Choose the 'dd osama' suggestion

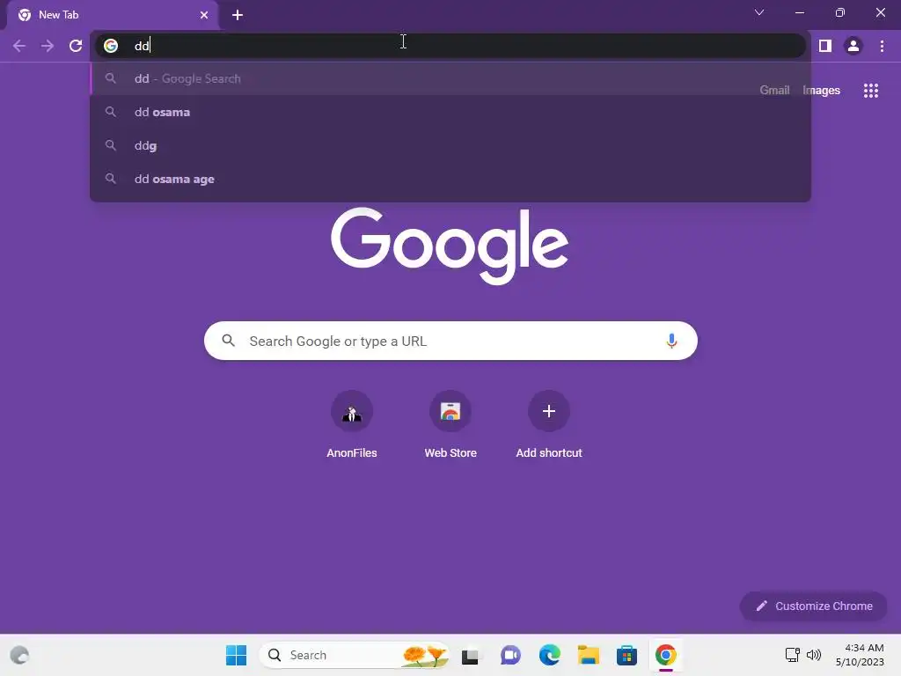pyautogui.click(x=450, y=112)
